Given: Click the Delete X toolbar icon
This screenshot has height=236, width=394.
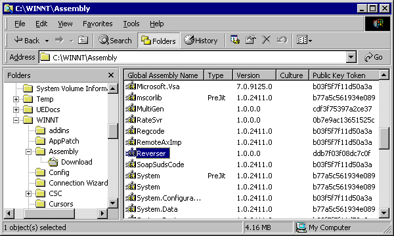Looking at the screenshot, I should (x=266, y=40).
